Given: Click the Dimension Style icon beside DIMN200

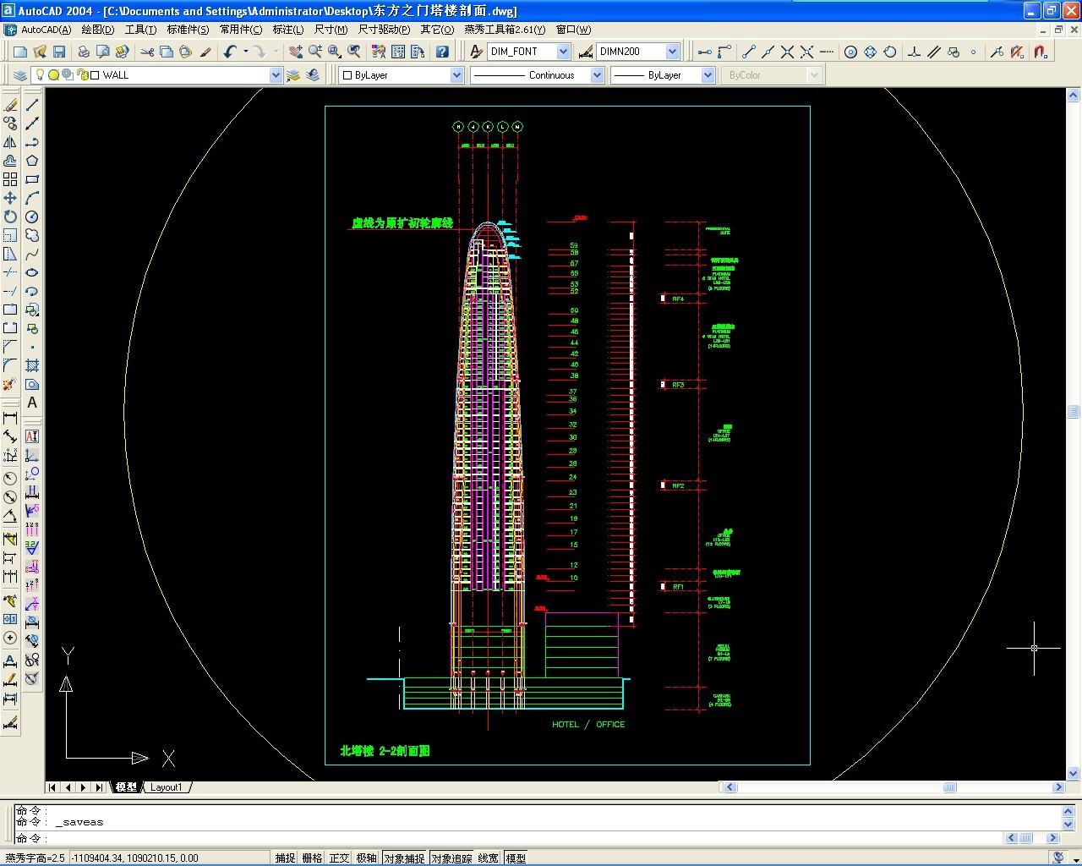Looking at the screenshot, I should pyautogui.click(x=586, y=52).
